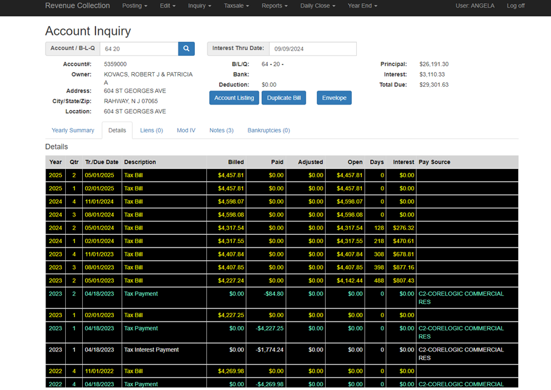Click the $807.43 interest value
Screen dimensions: 551x390
click(404, 280)
